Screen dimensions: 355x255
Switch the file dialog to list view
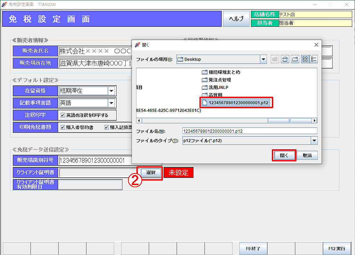305,59
